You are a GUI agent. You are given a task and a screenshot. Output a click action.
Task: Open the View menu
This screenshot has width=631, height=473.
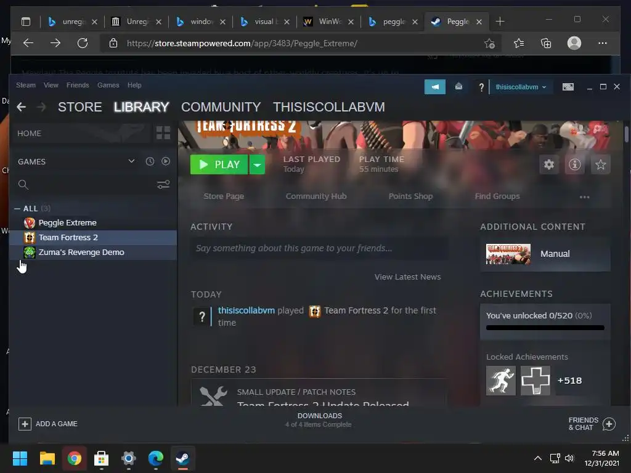[51, 85]
